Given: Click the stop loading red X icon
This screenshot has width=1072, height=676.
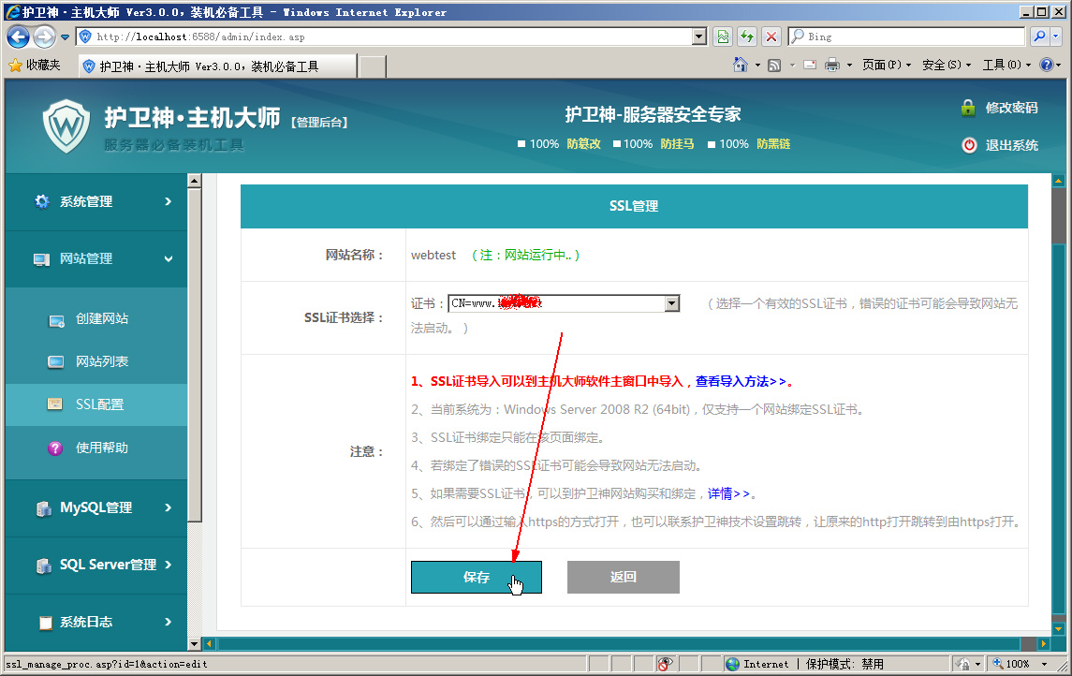Looking at the screenshot, I should [771, 37].
